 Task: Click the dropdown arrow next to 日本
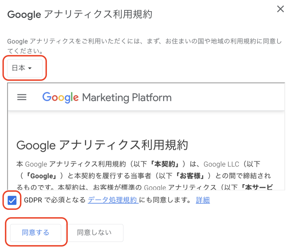(30, 68)
